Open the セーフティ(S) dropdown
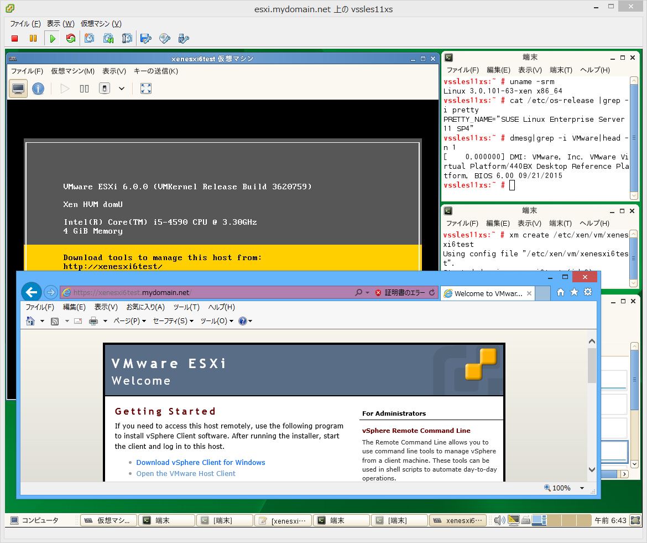The image size is (647, 543). (173, 321)
